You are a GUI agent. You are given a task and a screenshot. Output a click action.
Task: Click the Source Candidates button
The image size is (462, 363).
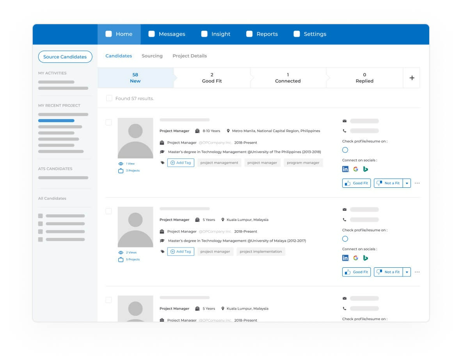point(65,57)
